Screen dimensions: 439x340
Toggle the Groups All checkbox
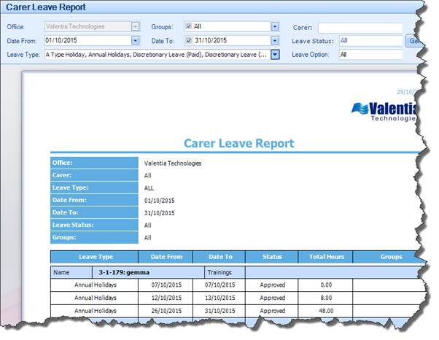189,26
